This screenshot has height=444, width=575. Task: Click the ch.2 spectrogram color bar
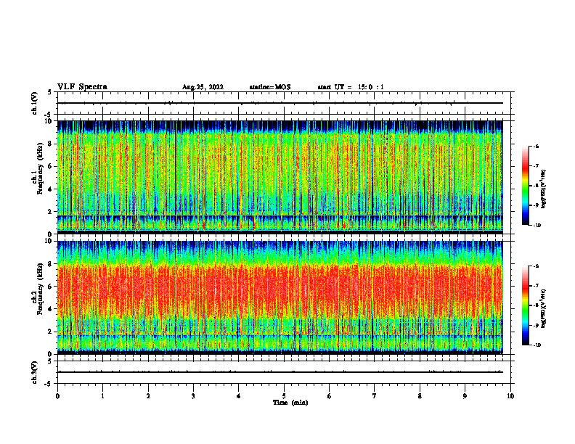point(525,305)
